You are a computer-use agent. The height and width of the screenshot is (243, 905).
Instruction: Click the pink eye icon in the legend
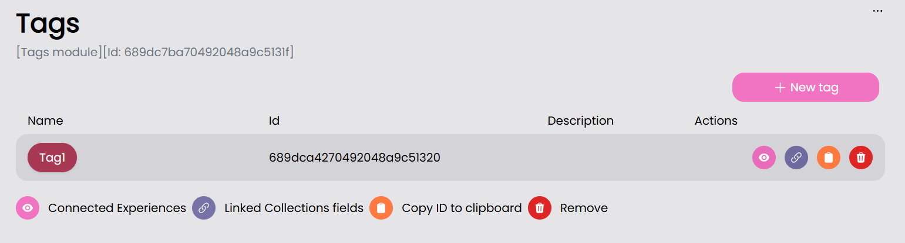click(28, 208)
